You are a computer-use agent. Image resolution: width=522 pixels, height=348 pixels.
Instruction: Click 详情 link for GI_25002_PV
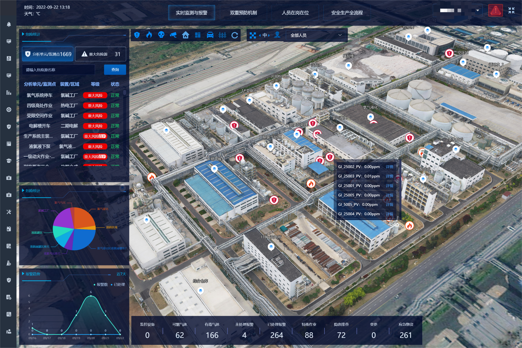tap(389, 167)
